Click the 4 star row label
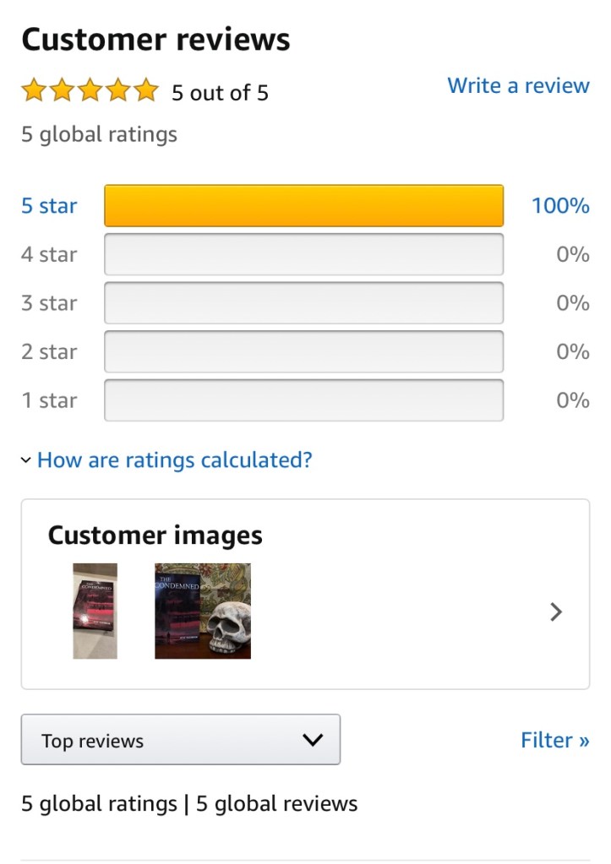 coord(49,254)
